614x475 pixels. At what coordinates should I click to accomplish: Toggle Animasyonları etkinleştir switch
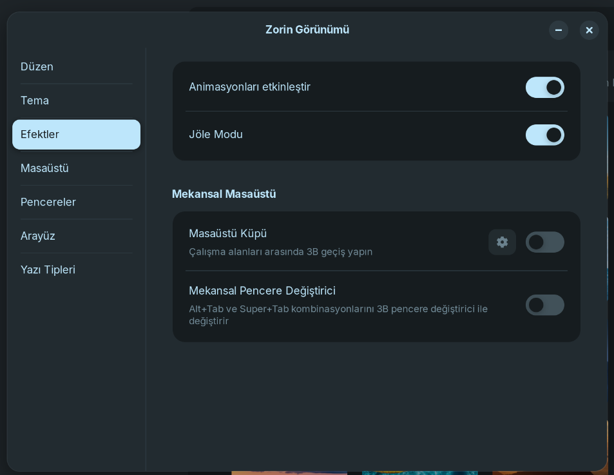click(544, 87)
